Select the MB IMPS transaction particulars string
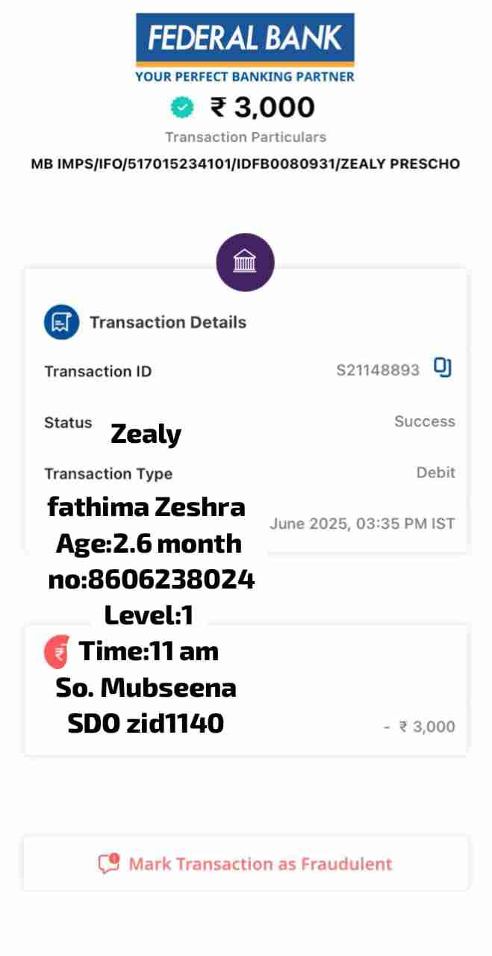 [x=245, y=164]
